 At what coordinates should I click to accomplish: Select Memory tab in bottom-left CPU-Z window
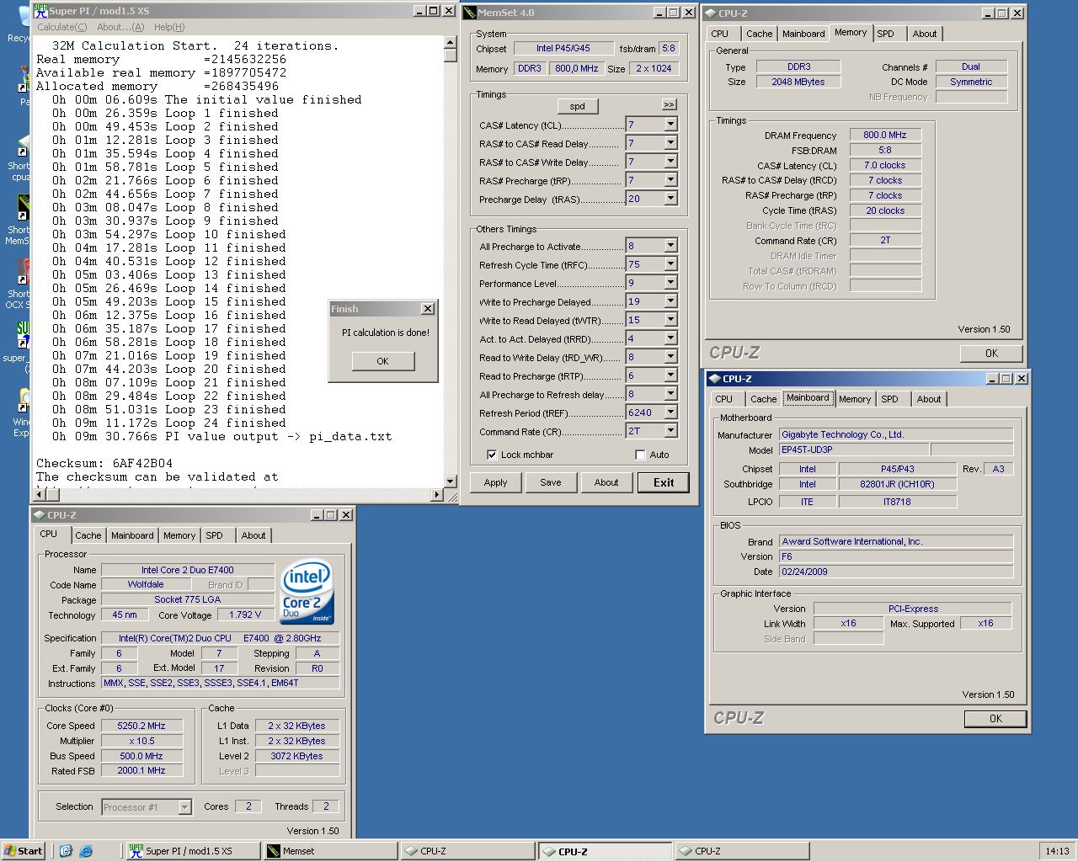(179, 535)
